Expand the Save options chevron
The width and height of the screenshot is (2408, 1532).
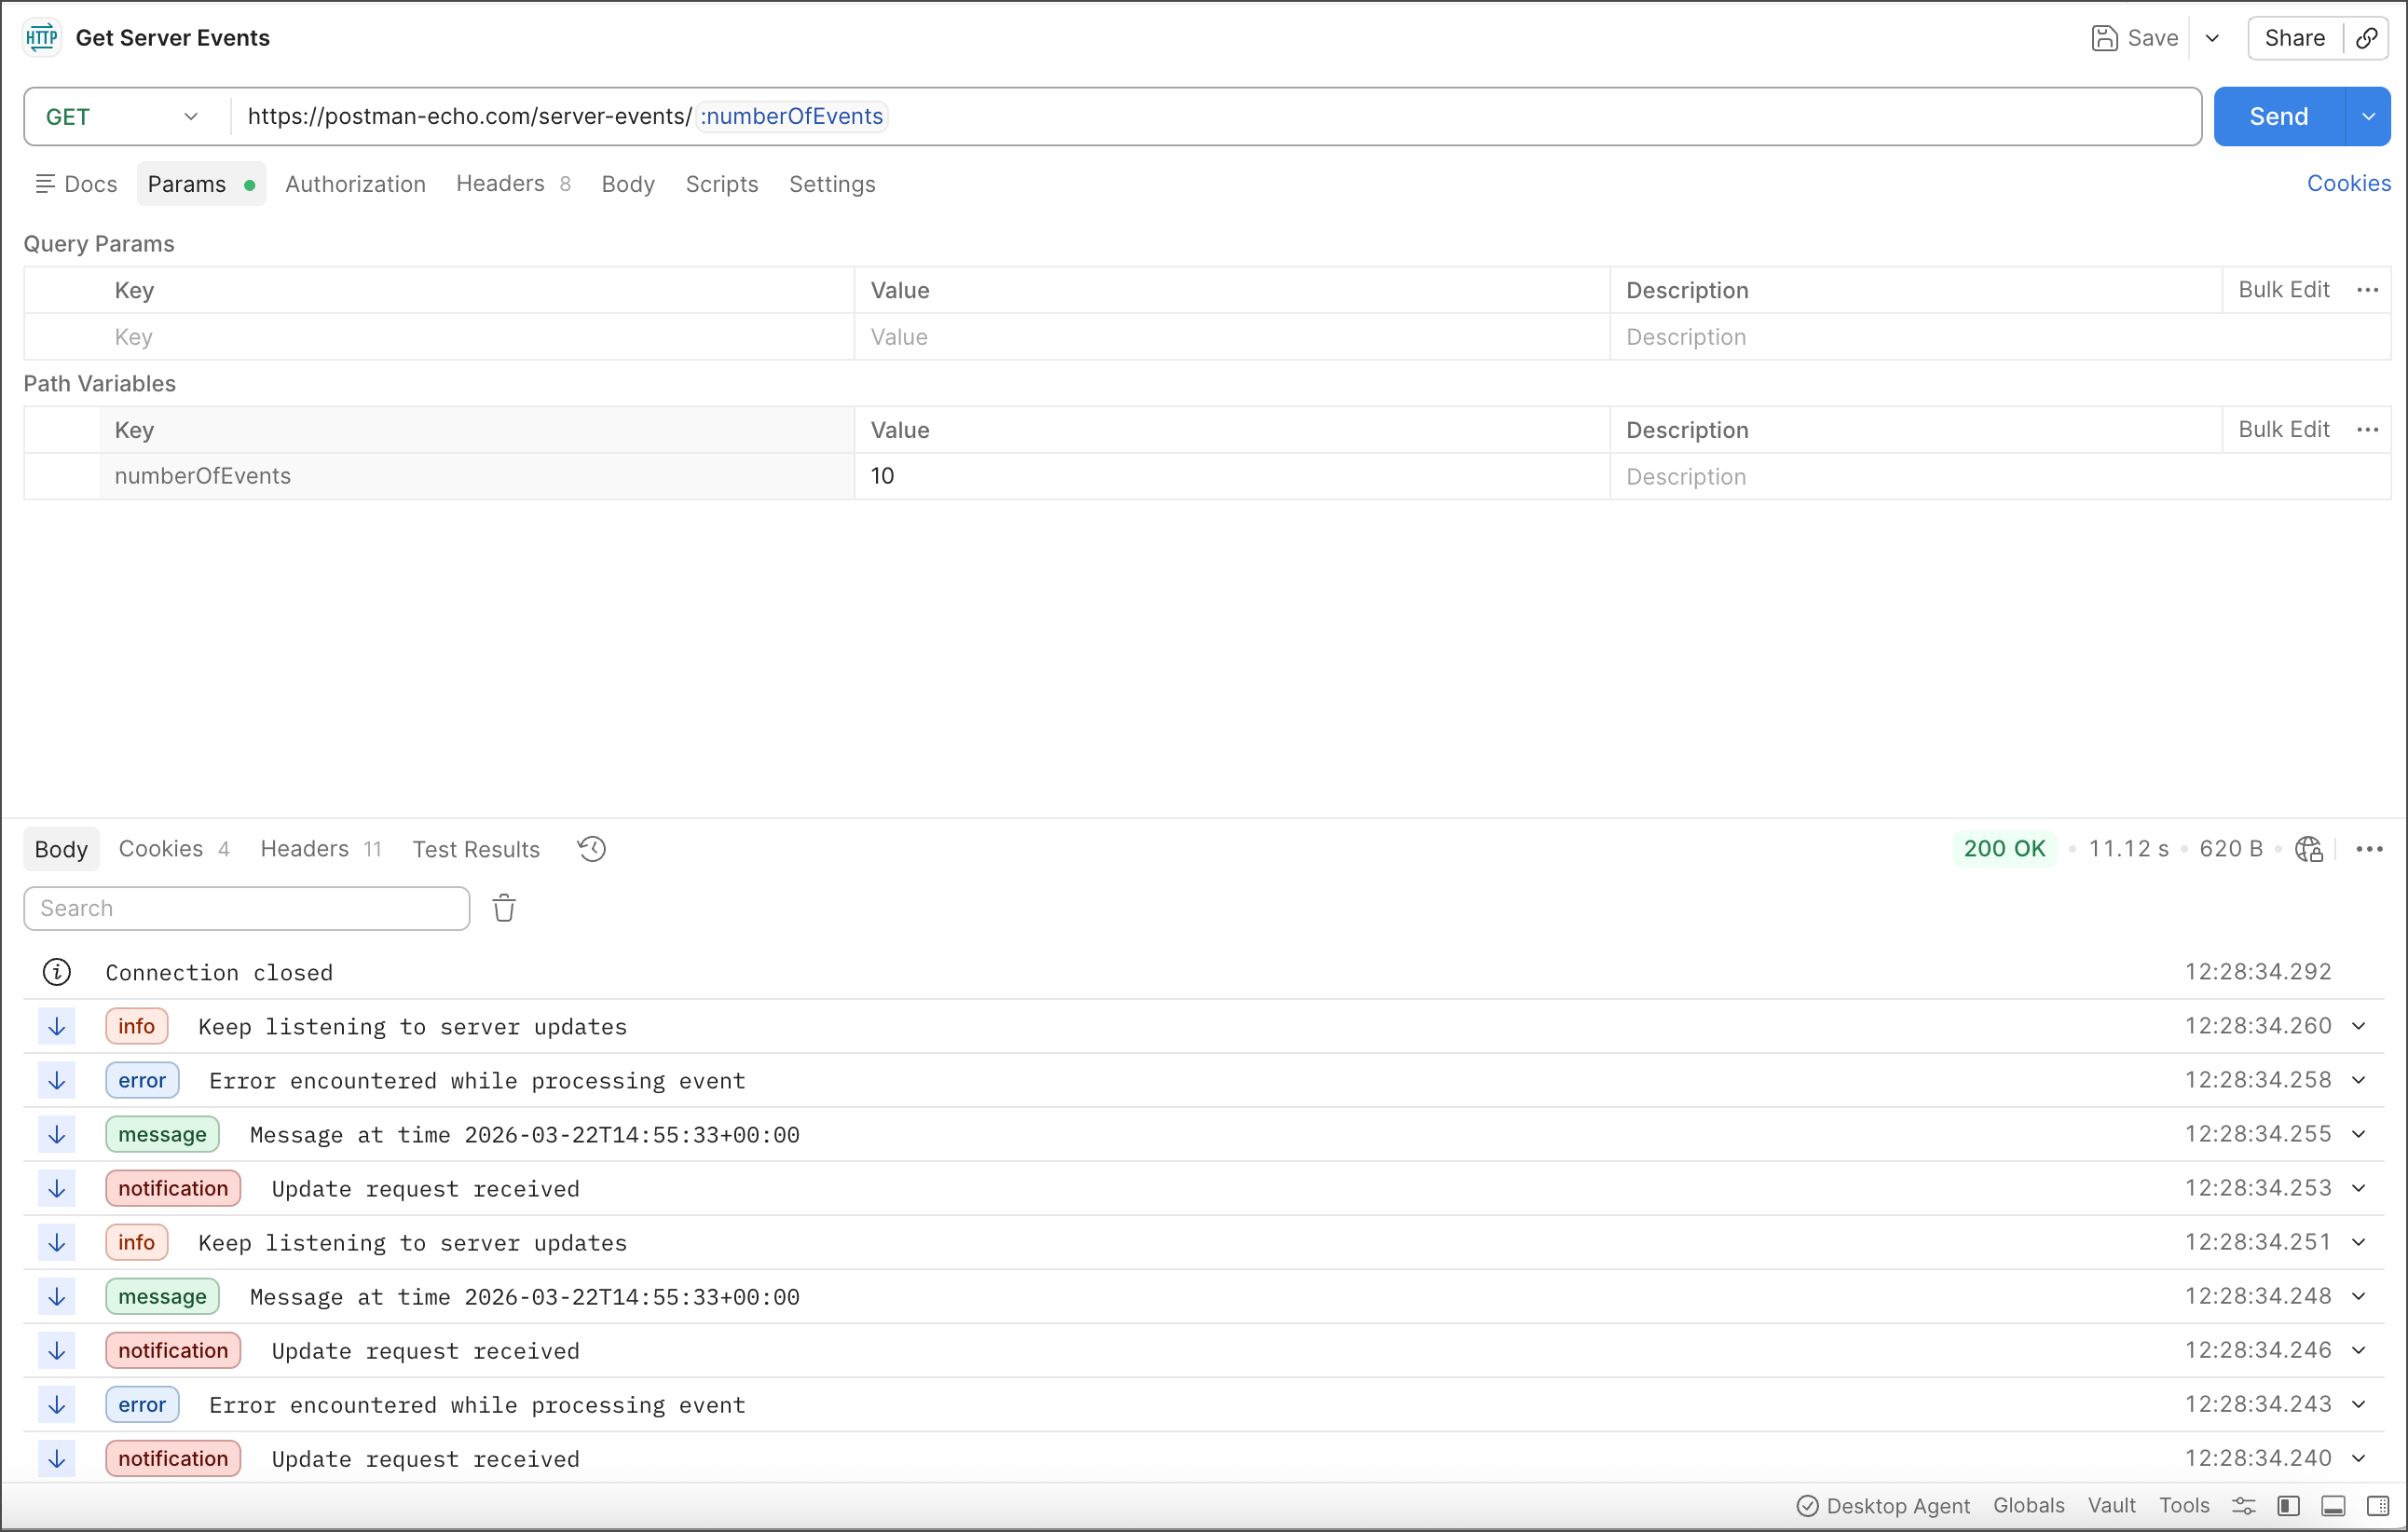pyautogui.click(x=2212, y=38)
